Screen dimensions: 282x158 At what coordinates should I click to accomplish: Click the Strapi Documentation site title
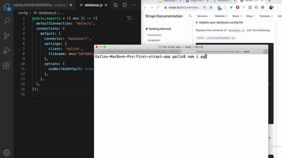[164, 16]
